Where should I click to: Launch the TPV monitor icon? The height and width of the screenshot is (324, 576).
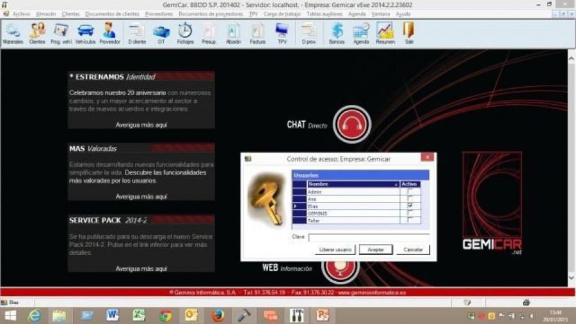282,33
